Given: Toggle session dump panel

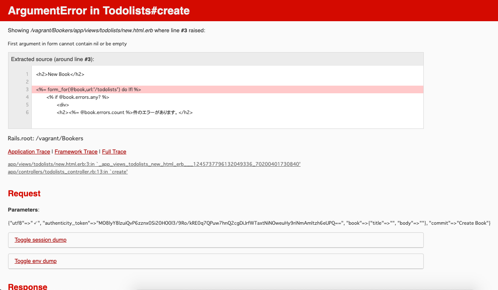Looking at the screenshot, I should (40, 240).
